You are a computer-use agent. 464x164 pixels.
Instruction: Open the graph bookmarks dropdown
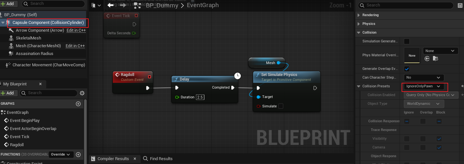tap(96, 5)
